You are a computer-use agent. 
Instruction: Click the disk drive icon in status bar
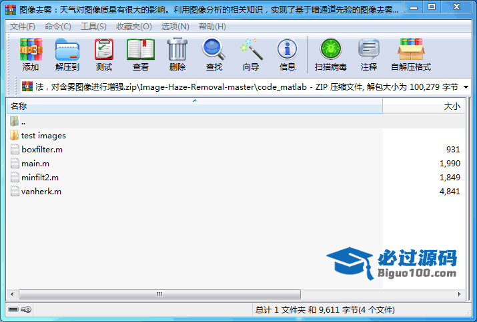13,309
